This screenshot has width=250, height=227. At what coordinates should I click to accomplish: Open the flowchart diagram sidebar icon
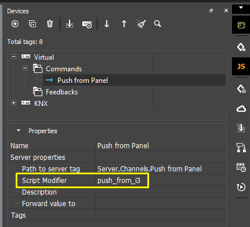[x=241, y=148]
